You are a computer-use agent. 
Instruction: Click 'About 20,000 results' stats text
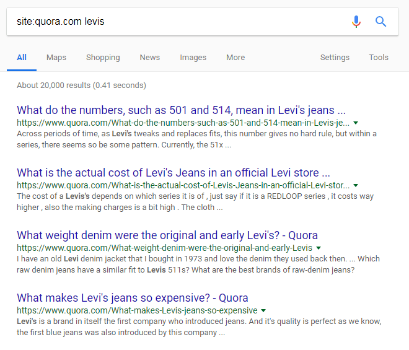tap(81, 85)
